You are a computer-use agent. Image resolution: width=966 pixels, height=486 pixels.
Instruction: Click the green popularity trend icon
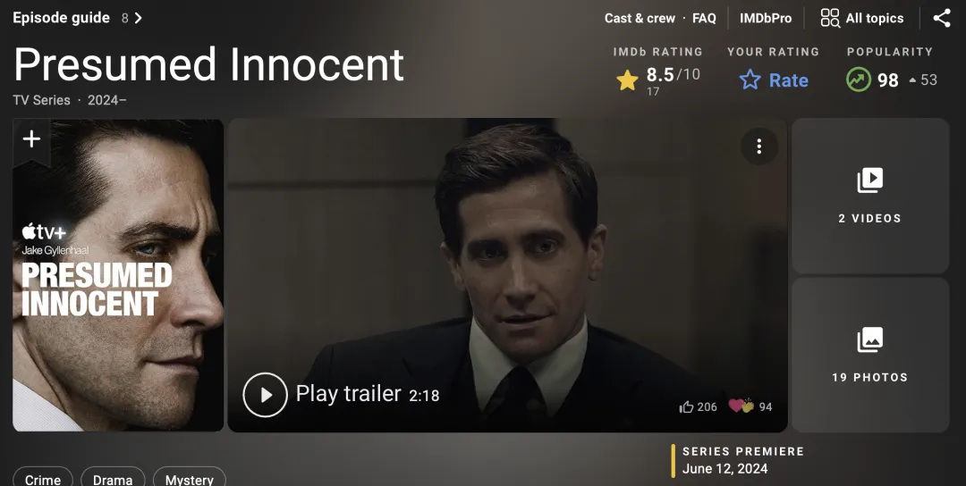point(858,80)
